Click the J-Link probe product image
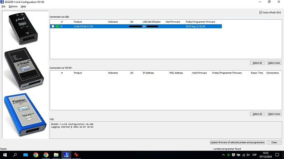284x159 pixels. (23, 28)
